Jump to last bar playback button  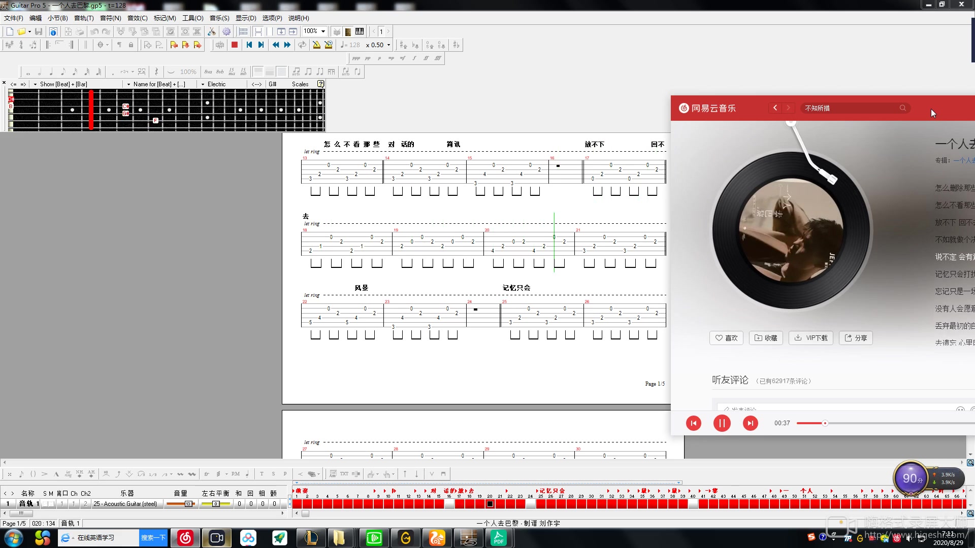pos(261,45)
